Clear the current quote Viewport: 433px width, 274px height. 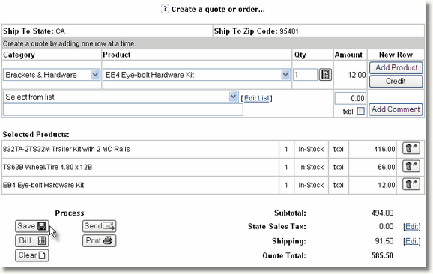click(x=32, y=255)
